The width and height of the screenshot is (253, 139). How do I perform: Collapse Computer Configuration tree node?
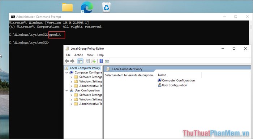point(67,73)
